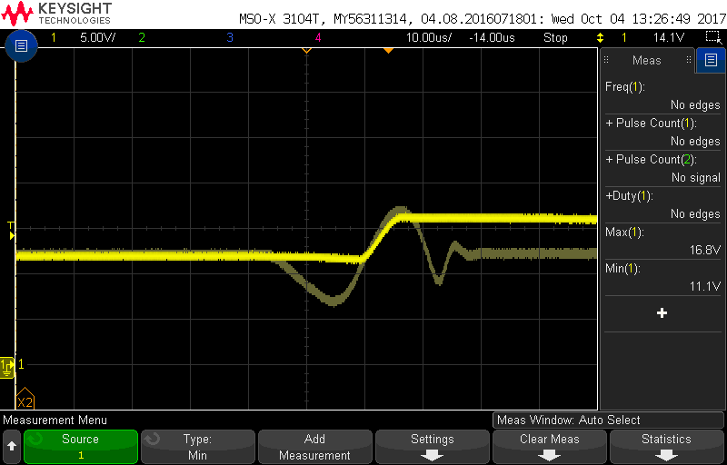Select + Pulse Count(1) measurement entry

pyautogui.click(x=663, y=132)
